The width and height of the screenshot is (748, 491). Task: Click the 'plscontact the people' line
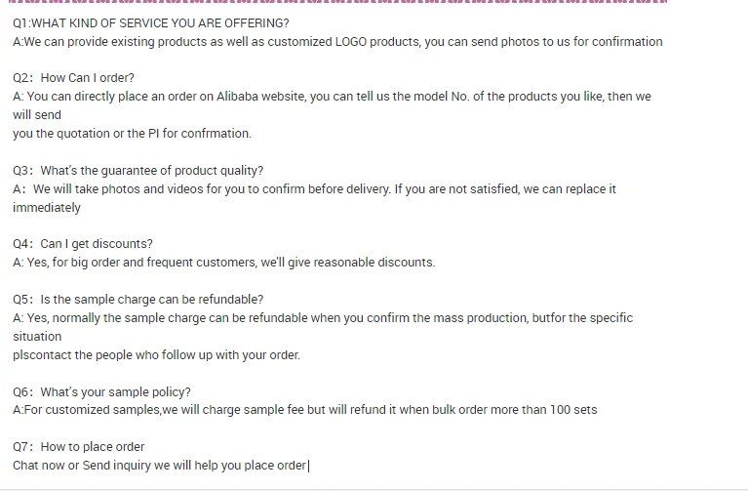pyautogui.click(x=156, y=355)
